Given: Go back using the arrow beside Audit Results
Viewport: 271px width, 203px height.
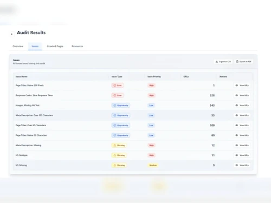Looking at the screenshot, I should (12, 34).
